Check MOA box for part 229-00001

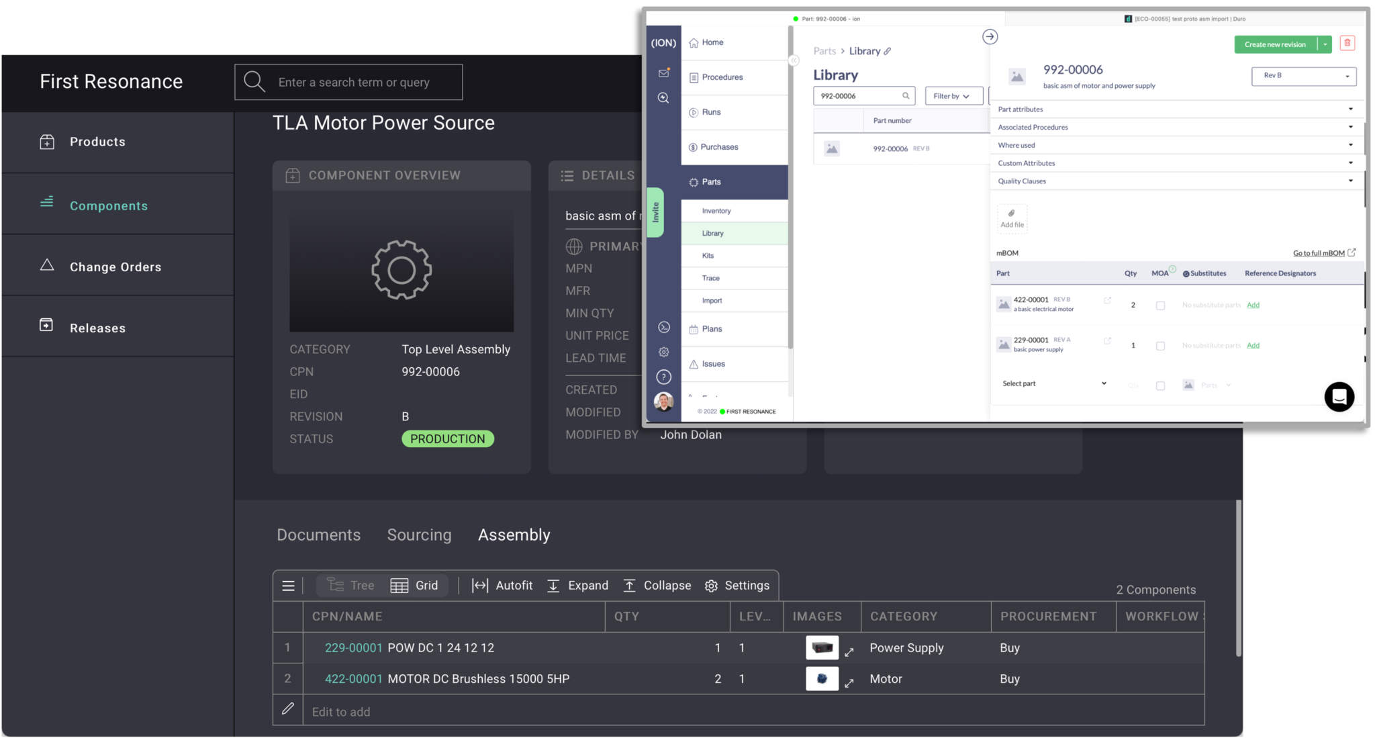(x=1160, y=346)
